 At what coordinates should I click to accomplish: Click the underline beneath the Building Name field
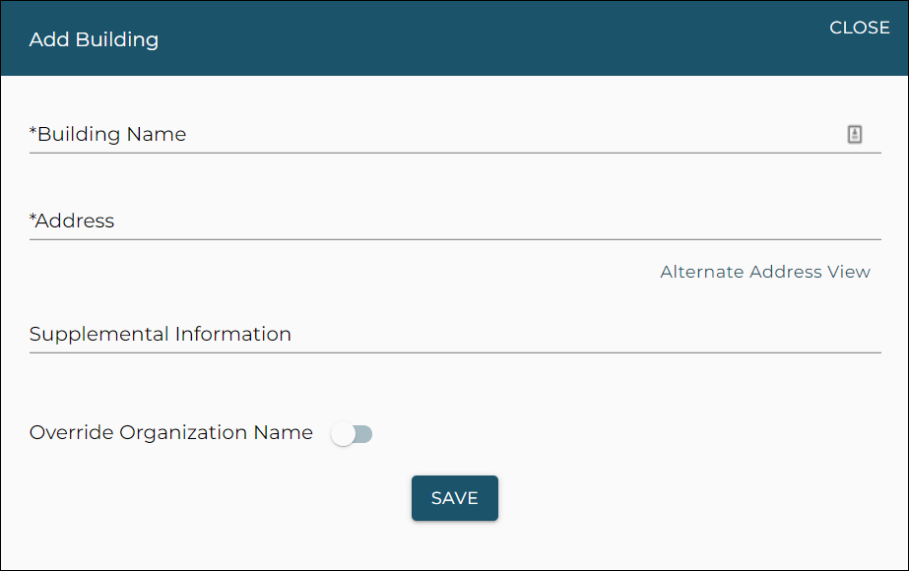(x=455, y=153)
